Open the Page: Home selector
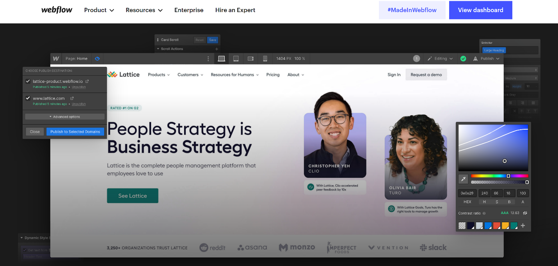The height and width of the screenshot is (266, 558). (x=76, y=59)
